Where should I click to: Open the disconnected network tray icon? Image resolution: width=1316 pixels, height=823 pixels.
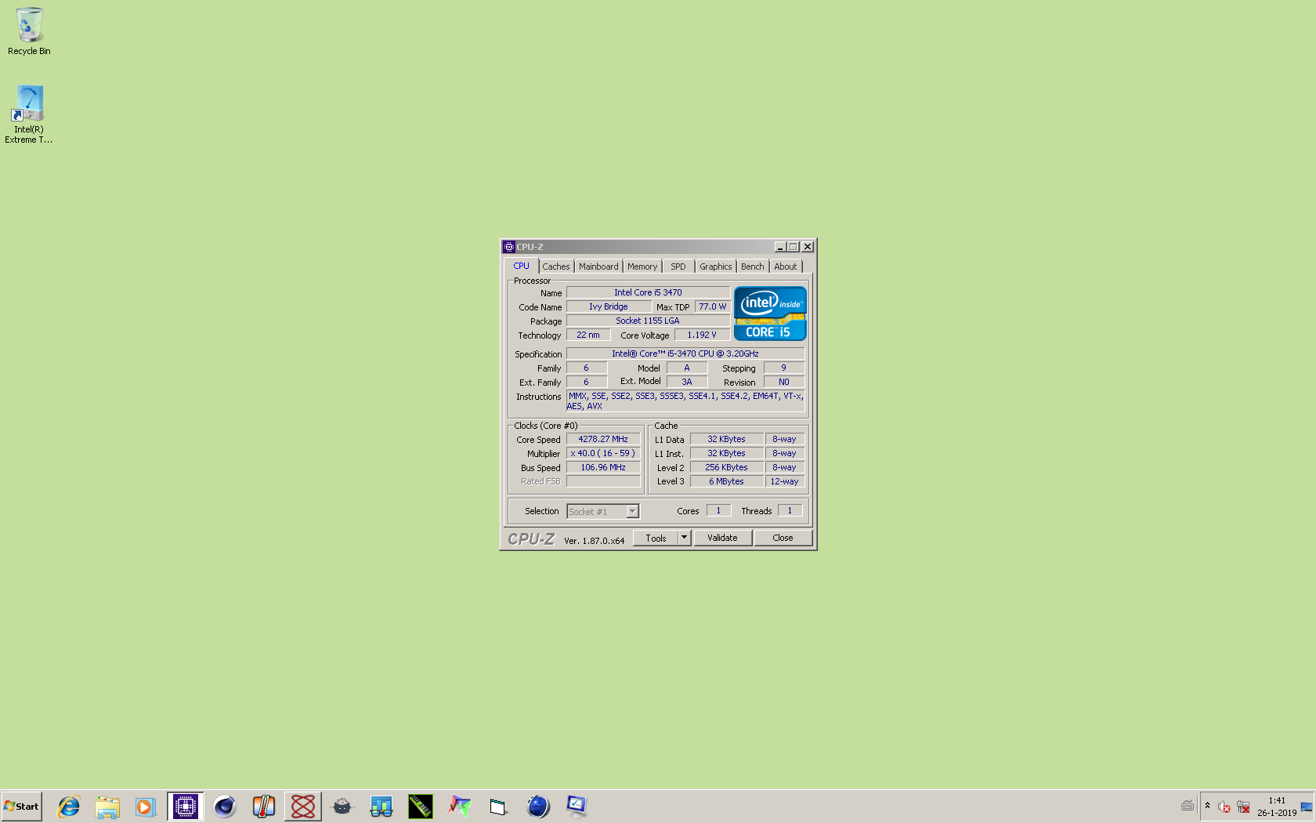coord(1243,807)
